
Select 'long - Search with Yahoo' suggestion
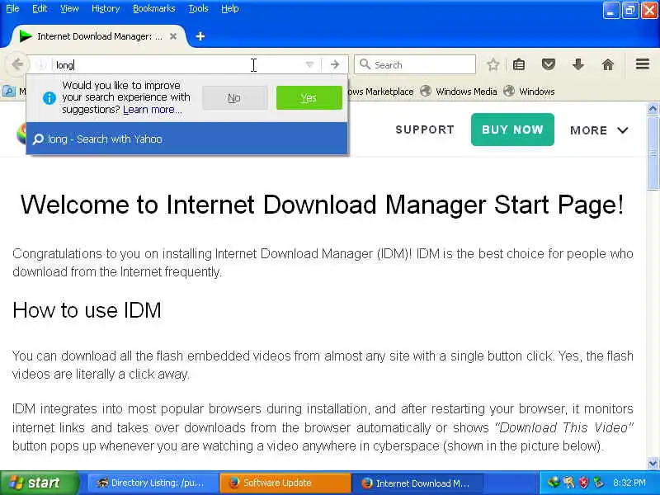point(187,139)
